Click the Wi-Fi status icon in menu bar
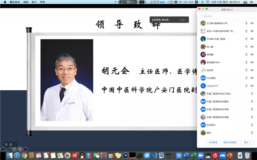Image resolution: width=257 pixels, height=160 pixels. (x=208, y=2)
